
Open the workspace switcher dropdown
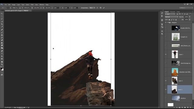[x=186, y=8]
